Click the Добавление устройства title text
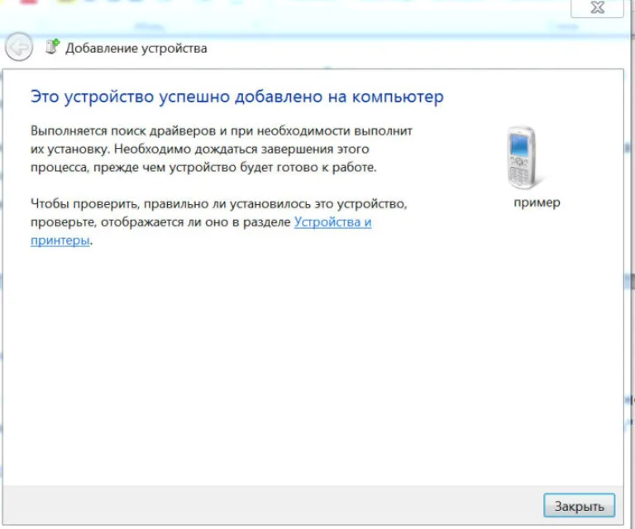 click(x=136, y=48)
